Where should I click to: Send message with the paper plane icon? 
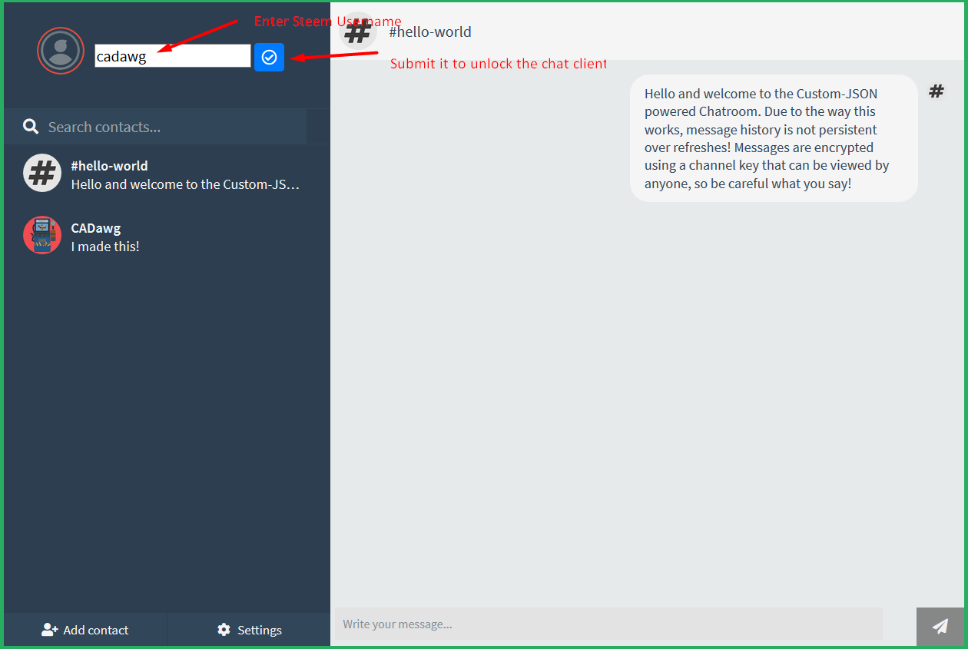coord(940,626)
